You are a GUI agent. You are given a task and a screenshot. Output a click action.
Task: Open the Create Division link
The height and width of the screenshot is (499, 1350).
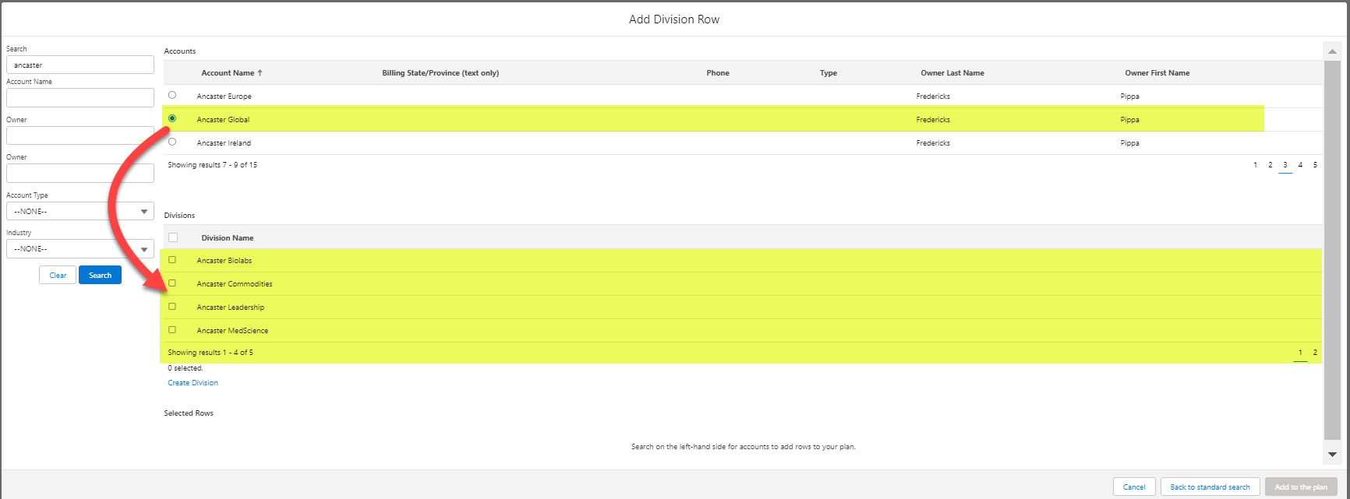193,383
